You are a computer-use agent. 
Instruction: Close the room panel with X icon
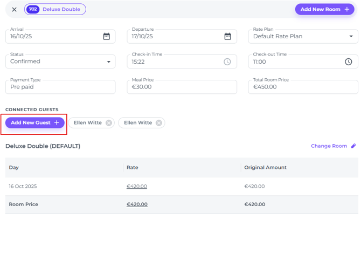click(x=14, y=9)
